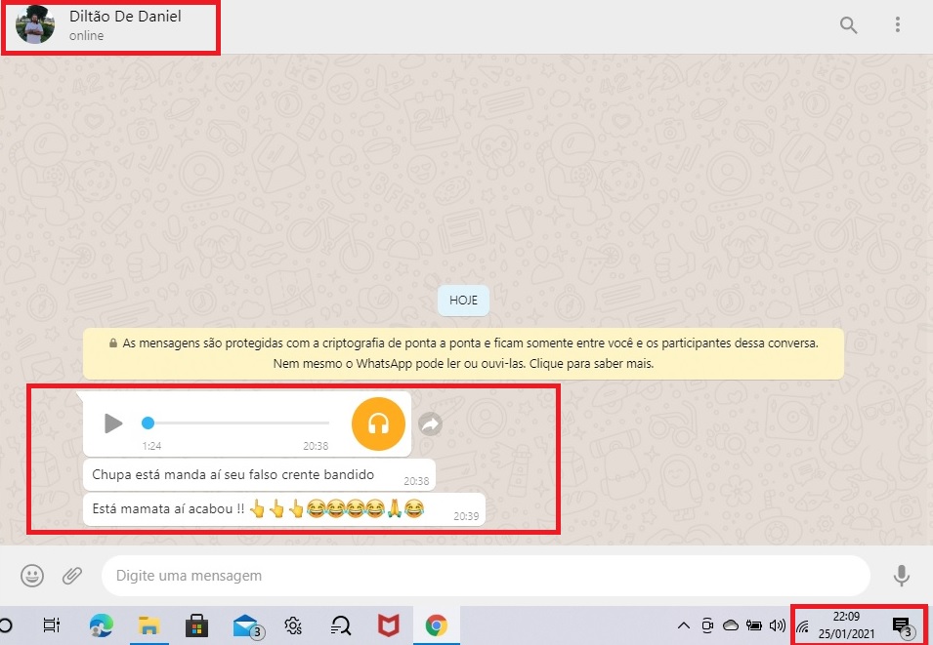Open the OneDrive cloud tray icon
This screenshot has width=933, height=645.
coord(730,625)
